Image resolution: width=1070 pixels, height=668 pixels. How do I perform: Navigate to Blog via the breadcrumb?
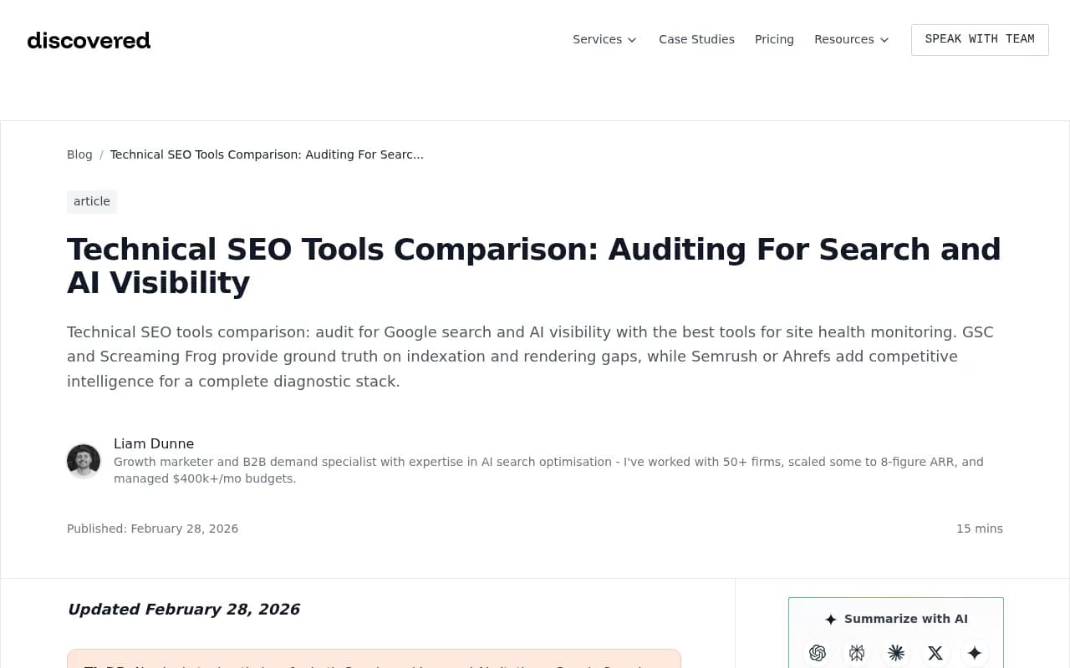point(79,154)
